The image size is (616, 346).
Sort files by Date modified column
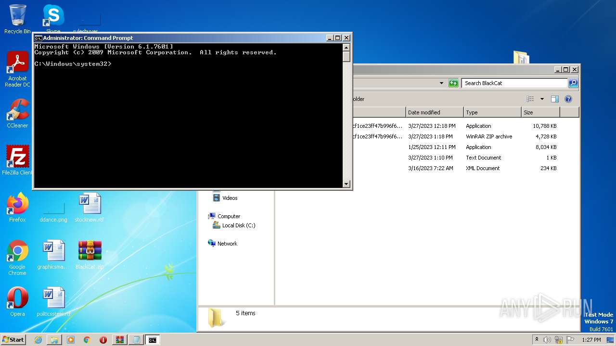434,112
